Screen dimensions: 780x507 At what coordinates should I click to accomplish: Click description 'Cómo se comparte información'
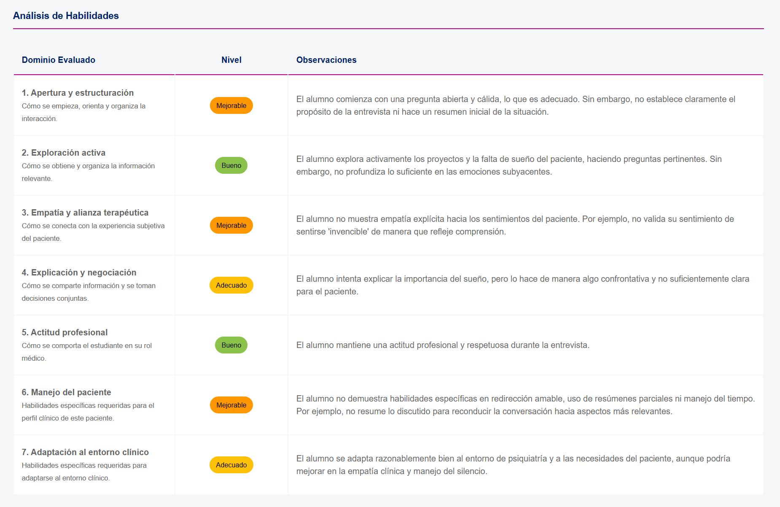pos(89,292)
